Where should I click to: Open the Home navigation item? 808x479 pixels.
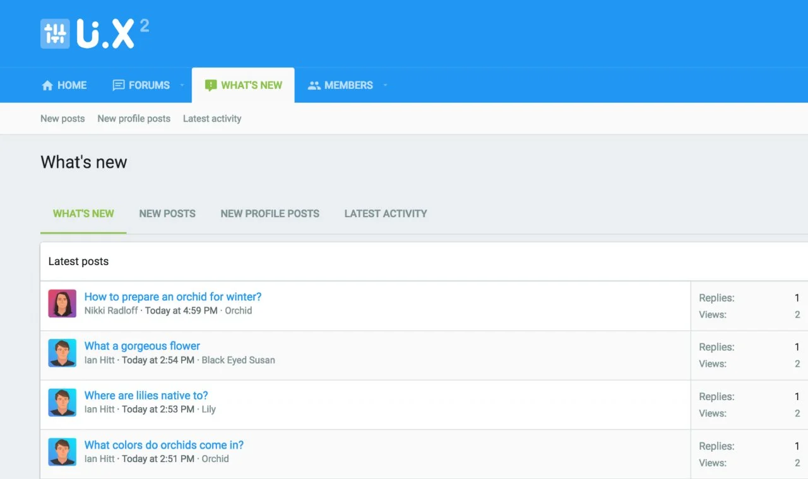(x=72, y=86)
